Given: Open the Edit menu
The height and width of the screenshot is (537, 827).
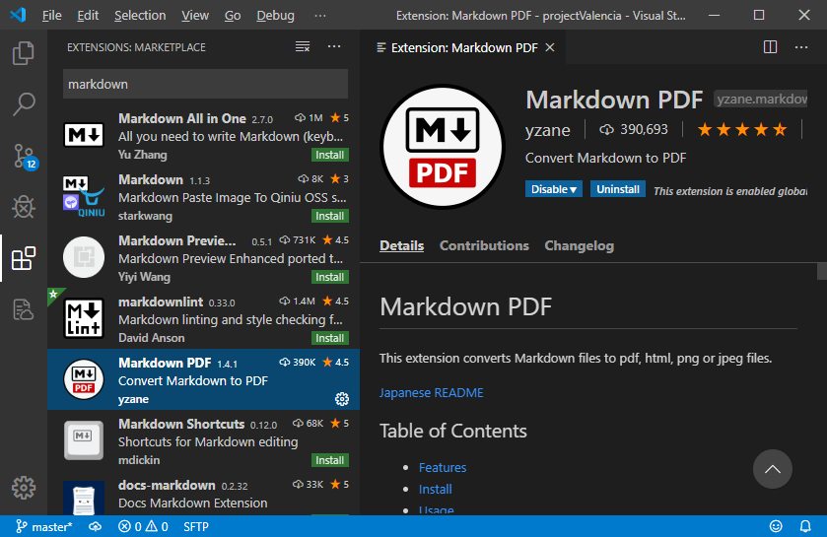Looking at the screenshot, I should pos(88,16).
